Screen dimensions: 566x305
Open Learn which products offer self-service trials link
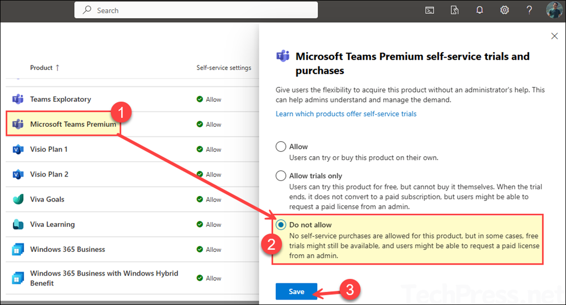pyautogui.click(x=346, y=113)
